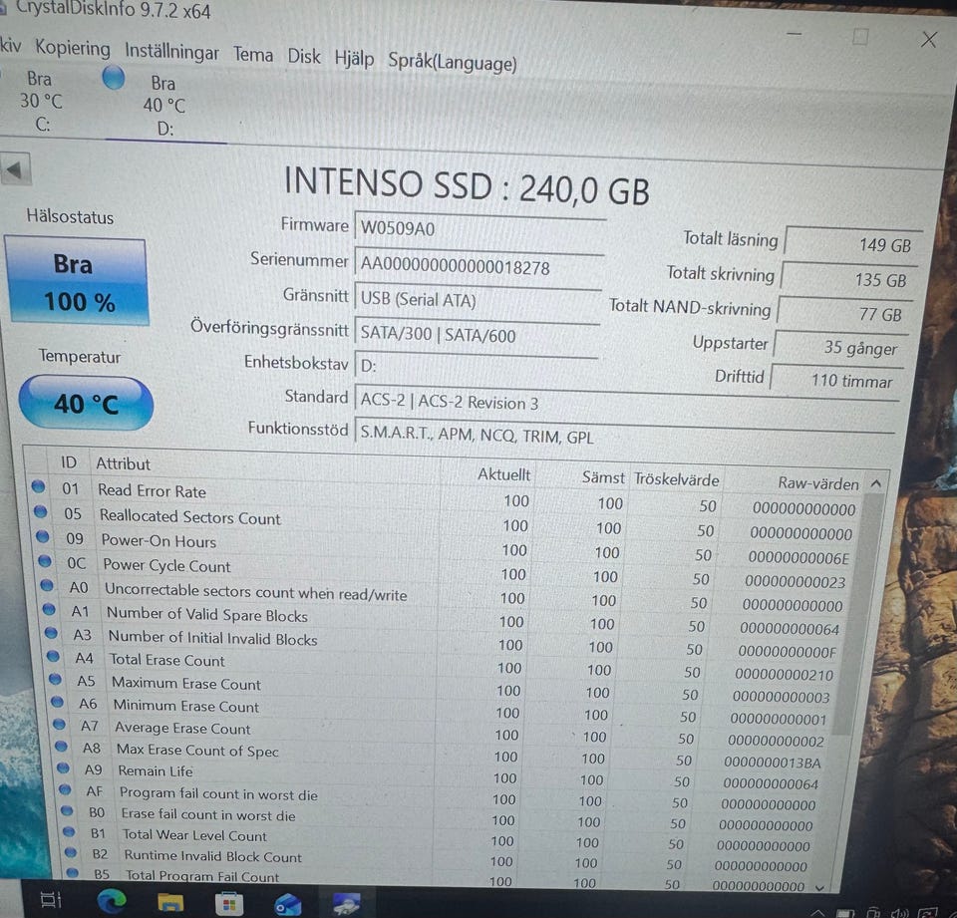This screenshot has height=918, width=957.
Task: Click the Attribut column header
Action: click(x=123, y=463)
